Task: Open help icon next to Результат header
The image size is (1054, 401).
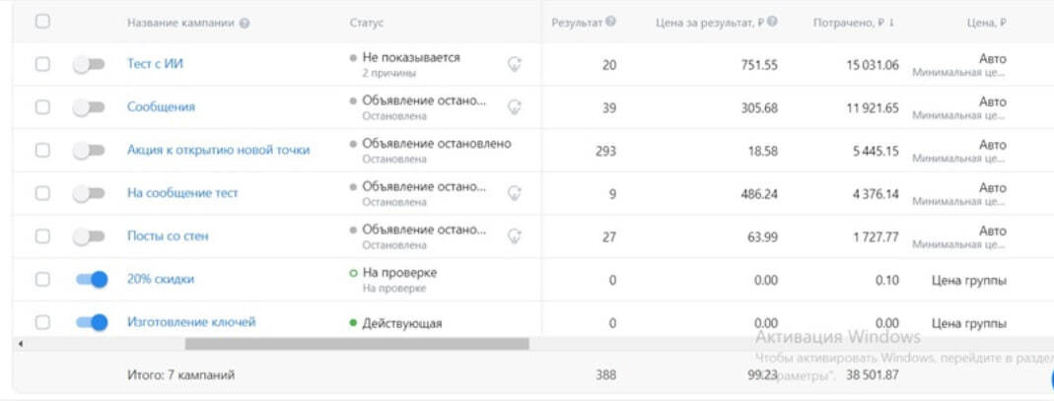Action: [x=610, y=22]
